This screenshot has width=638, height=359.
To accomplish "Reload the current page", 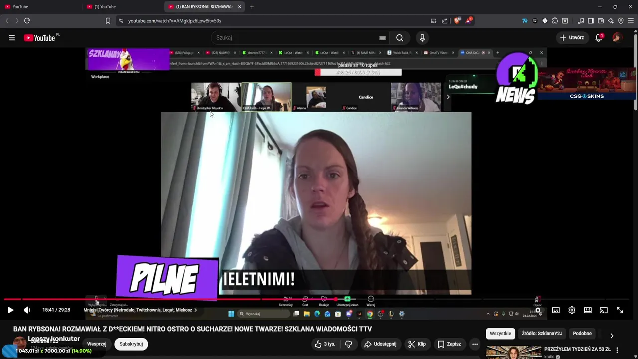I will (27, 21).
